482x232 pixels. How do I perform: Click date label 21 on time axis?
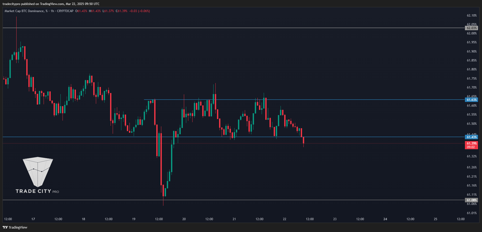click(x=234, y=219)
